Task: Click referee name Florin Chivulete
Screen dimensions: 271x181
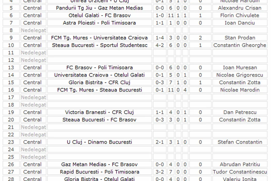Action: 240,16
